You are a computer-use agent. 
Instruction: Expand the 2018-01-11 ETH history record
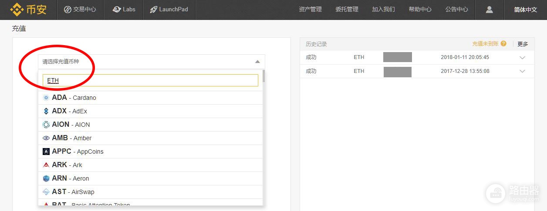coord(523,58)
